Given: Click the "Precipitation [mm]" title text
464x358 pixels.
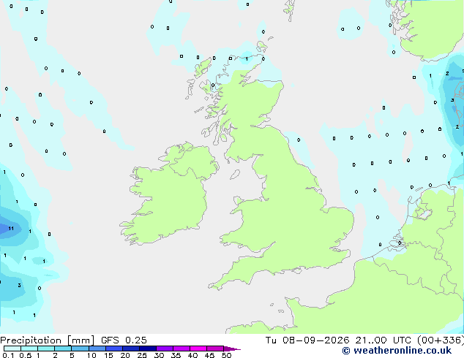Looking at the screenshot, I should tap(48, 340).
